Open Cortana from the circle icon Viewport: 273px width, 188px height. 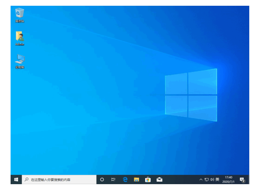[x=102, y=179]
